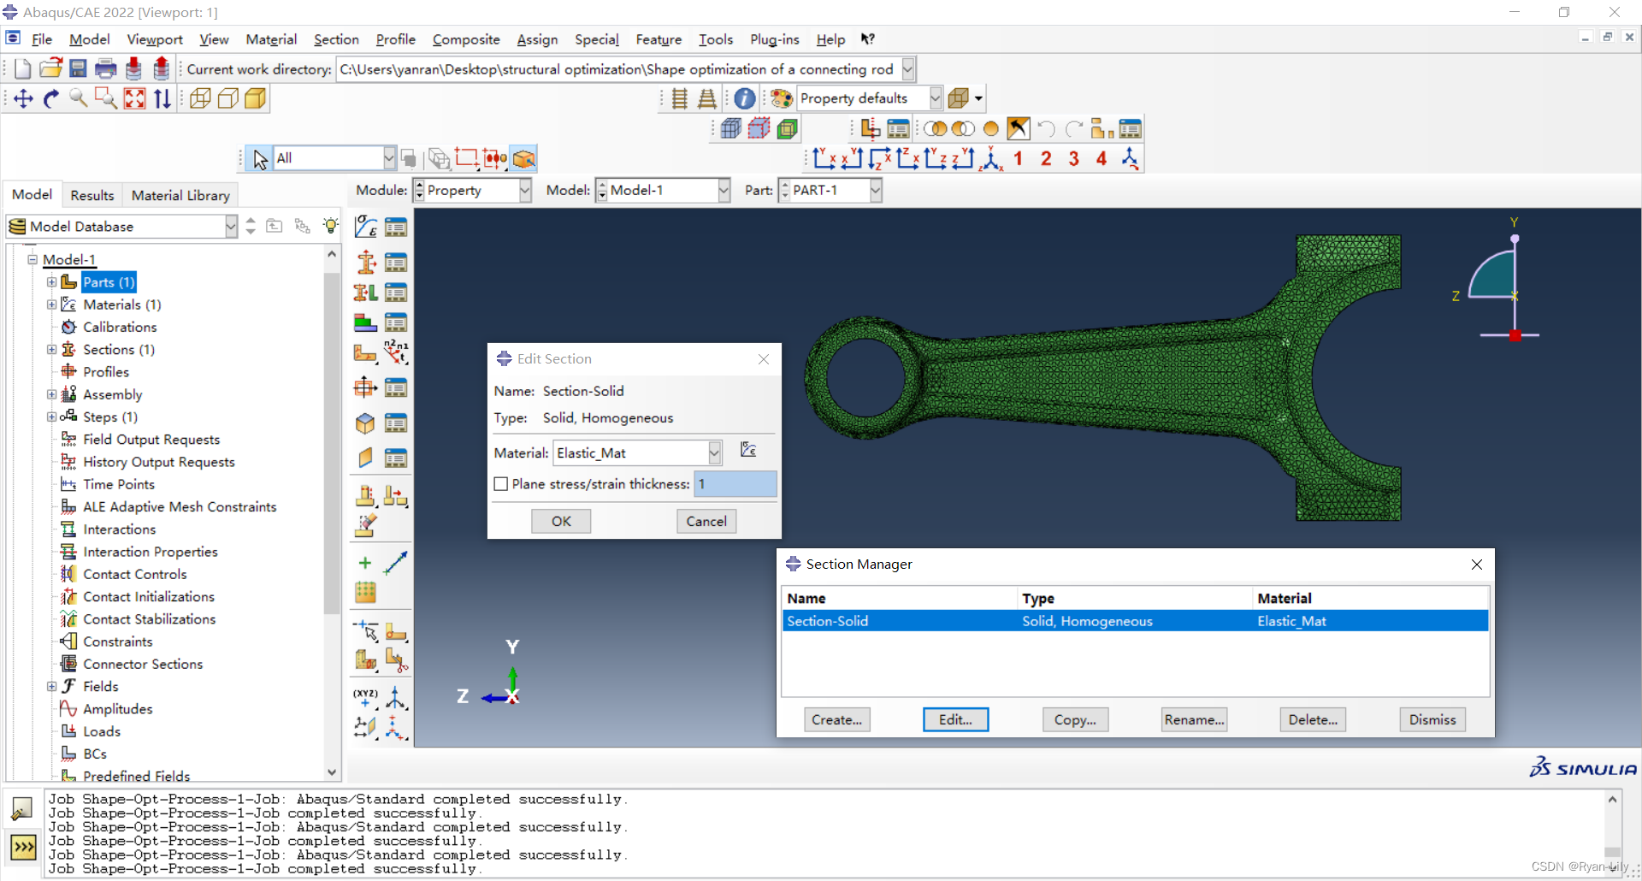Click the Interactions item in model tree
1642x881 pixels.
[119, 529]
